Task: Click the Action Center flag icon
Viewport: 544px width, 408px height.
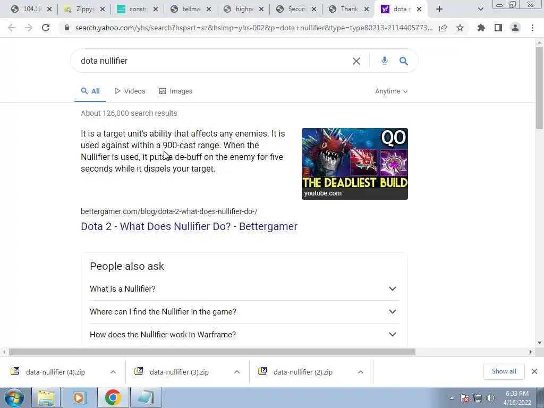Action: [x=465, y=398]
